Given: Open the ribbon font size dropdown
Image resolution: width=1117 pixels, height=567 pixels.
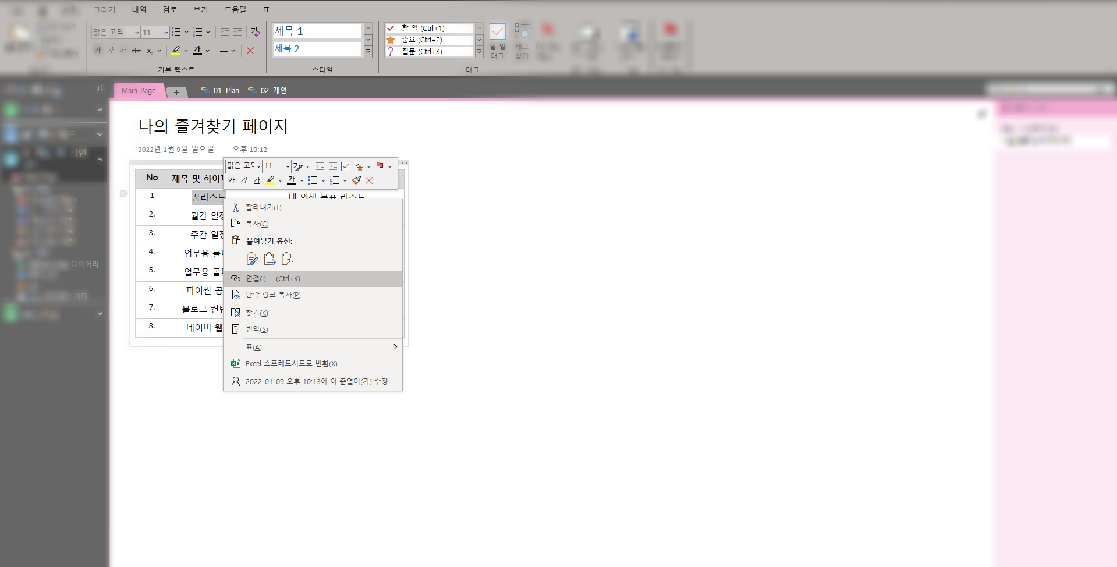Looking at the screenshot, I should (x=166, y=32).
